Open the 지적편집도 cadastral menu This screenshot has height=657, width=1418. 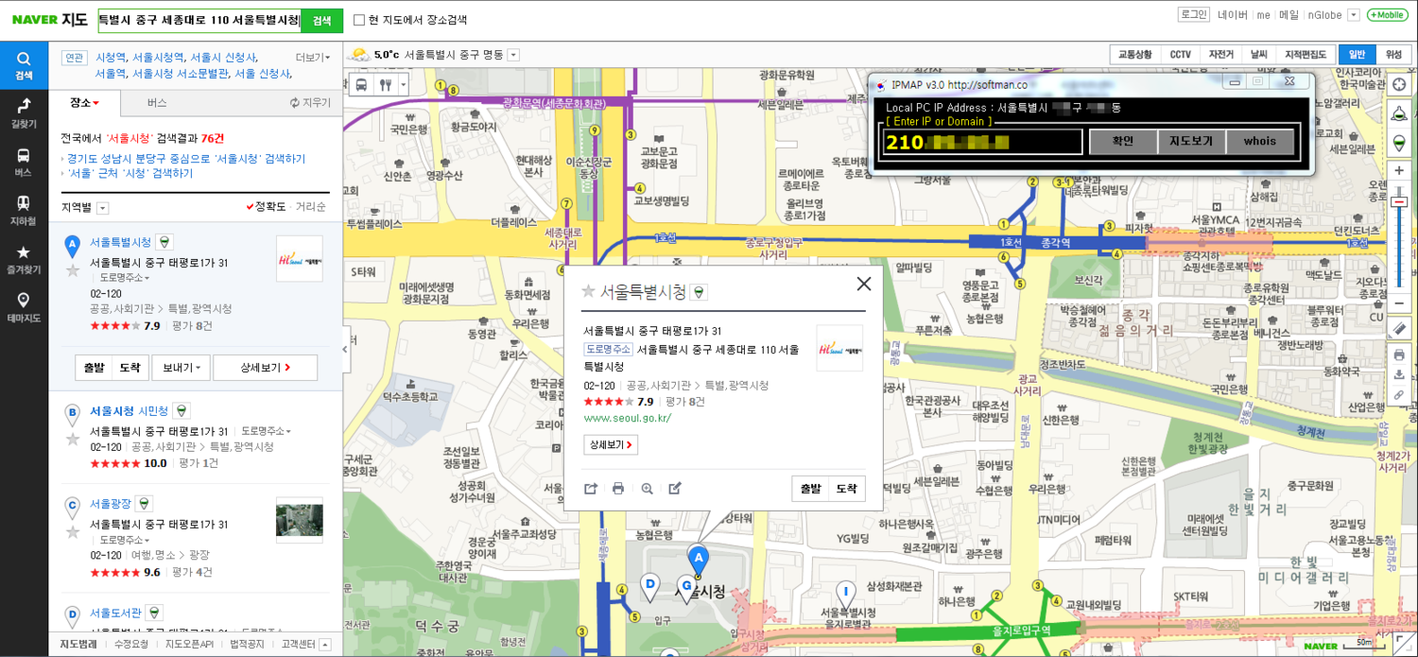click(1306, 55)
